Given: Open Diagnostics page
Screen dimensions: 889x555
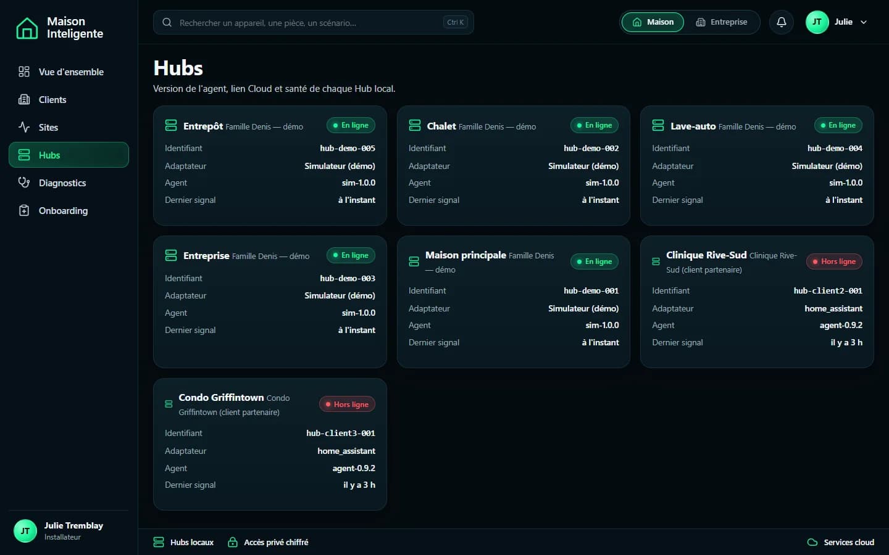Looking at the screenshot, I should (x=69, y=183).
